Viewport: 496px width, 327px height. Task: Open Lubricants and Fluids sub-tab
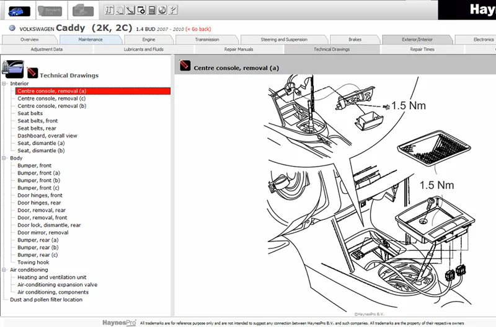(x=144, y=50)
